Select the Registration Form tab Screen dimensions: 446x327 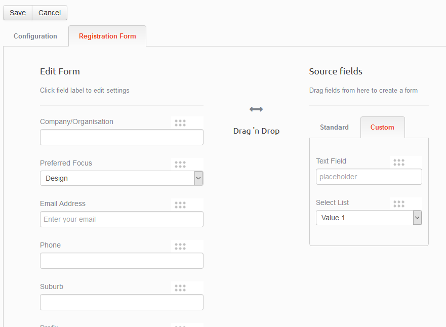107,36
